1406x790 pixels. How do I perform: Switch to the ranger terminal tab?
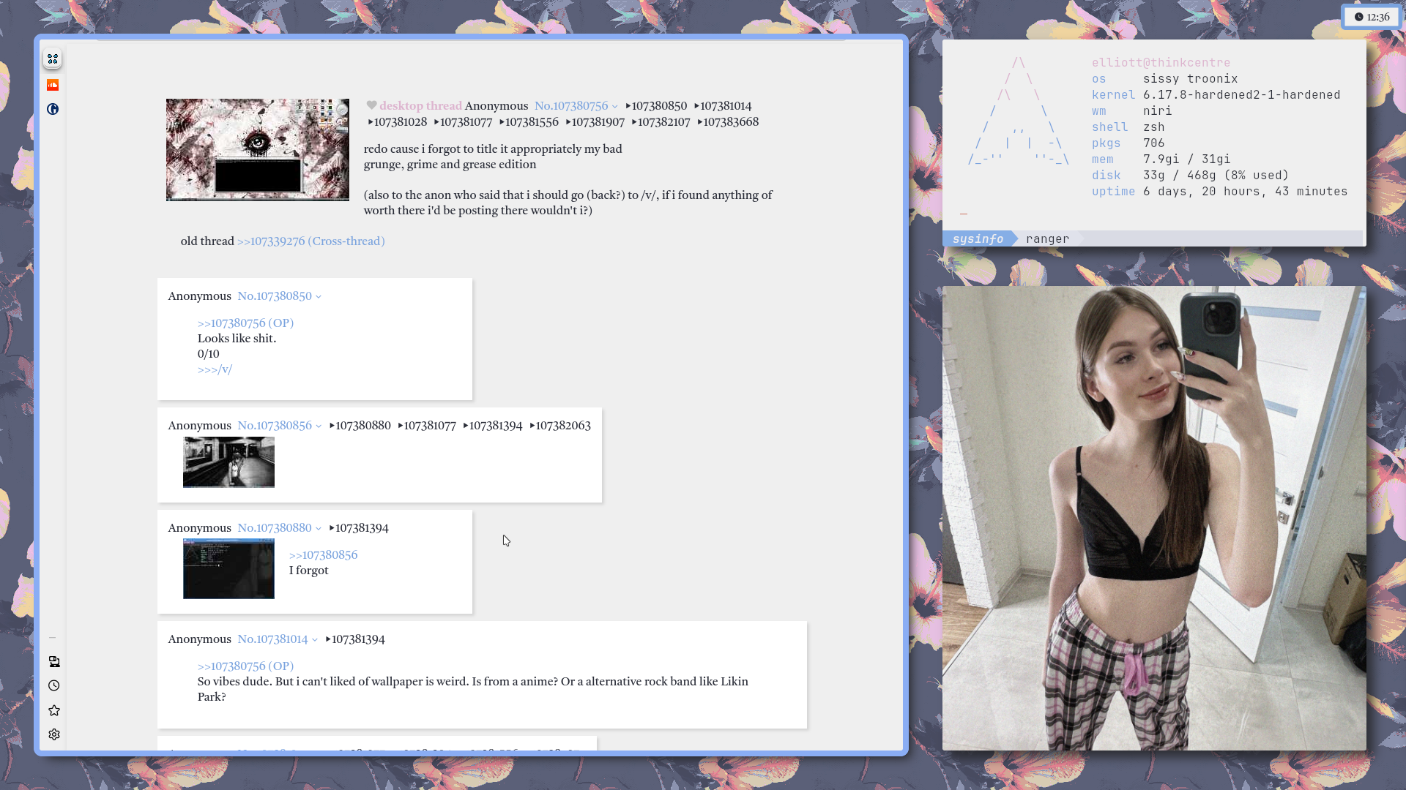[1047, 238]
